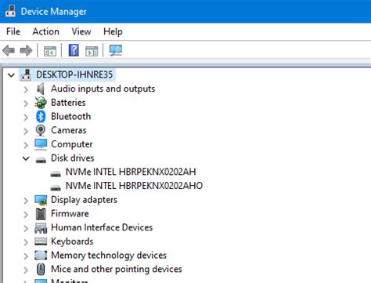Image resolution: width=371 pixels, height=283 pixels.
Task: Click the Audio inputs speaker icon
Action: click(x=41, y=89)
